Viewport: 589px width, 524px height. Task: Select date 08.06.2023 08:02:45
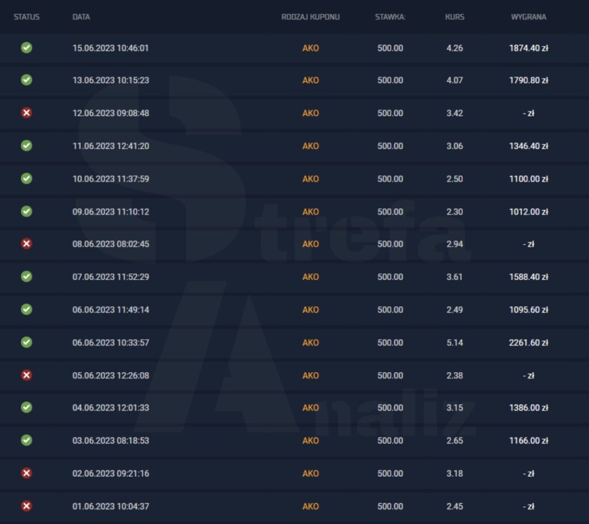point(110,244)
